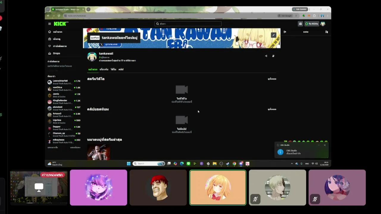Open mikeylesss recommended channel

(64, 141)
